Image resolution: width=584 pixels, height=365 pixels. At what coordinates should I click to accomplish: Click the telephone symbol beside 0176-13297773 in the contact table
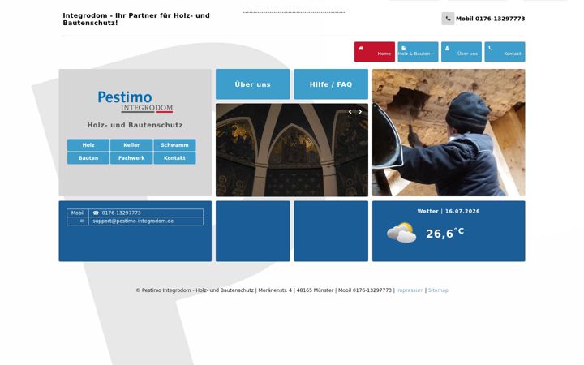coord(96,213)
